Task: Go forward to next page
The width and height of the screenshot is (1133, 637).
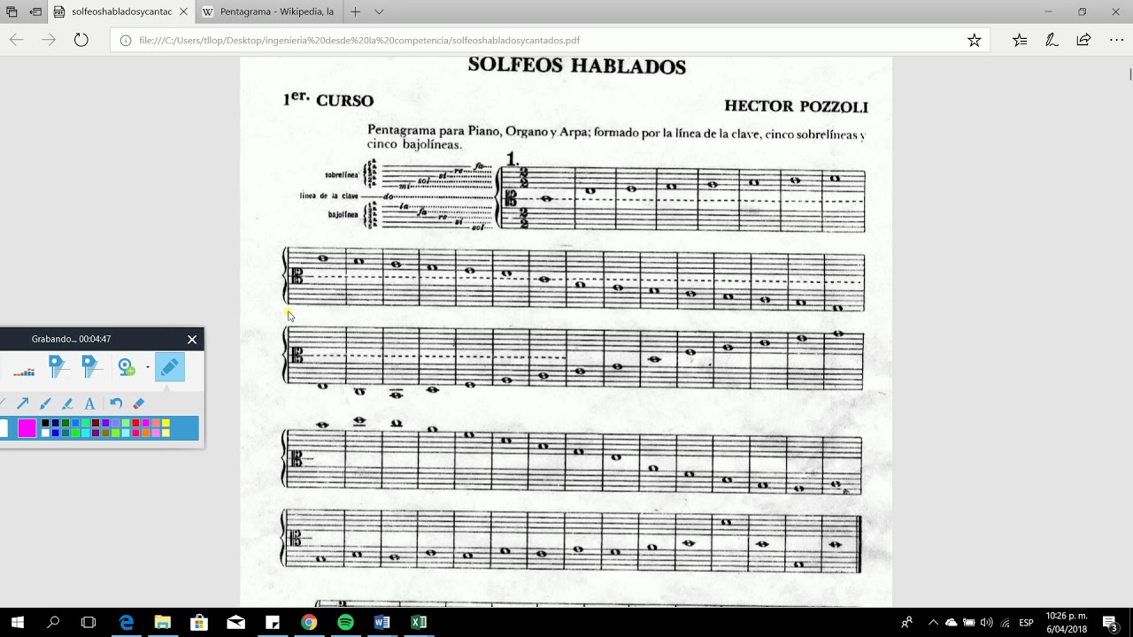Action: click(49, 40)
